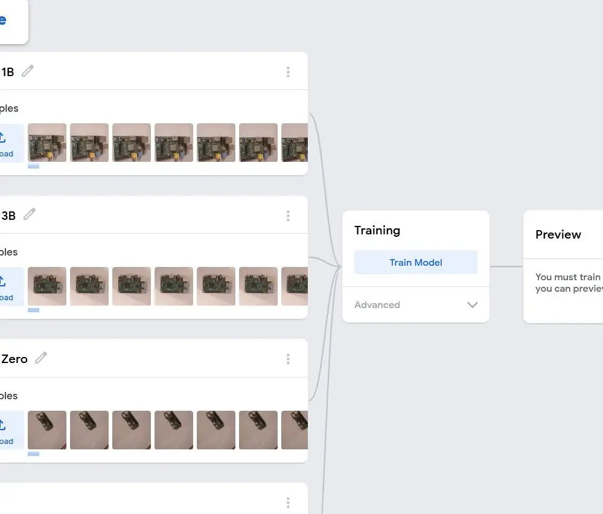This screenshot has width=603, height=514.
Task: Select the first 1B sample thumbnail
Action: pyautogui.click(x=47, y=143)
